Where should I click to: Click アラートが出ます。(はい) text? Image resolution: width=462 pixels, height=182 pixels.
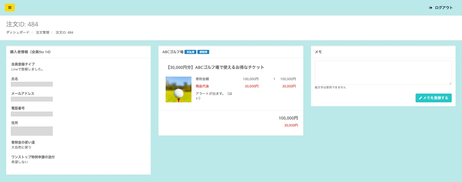pos(214,96)
